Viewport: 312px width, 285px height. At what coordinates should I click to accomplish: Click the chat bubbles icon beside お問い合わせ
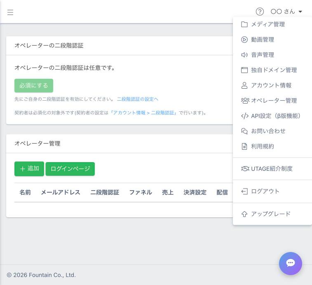pyautogui.click(x=244, y=131)
